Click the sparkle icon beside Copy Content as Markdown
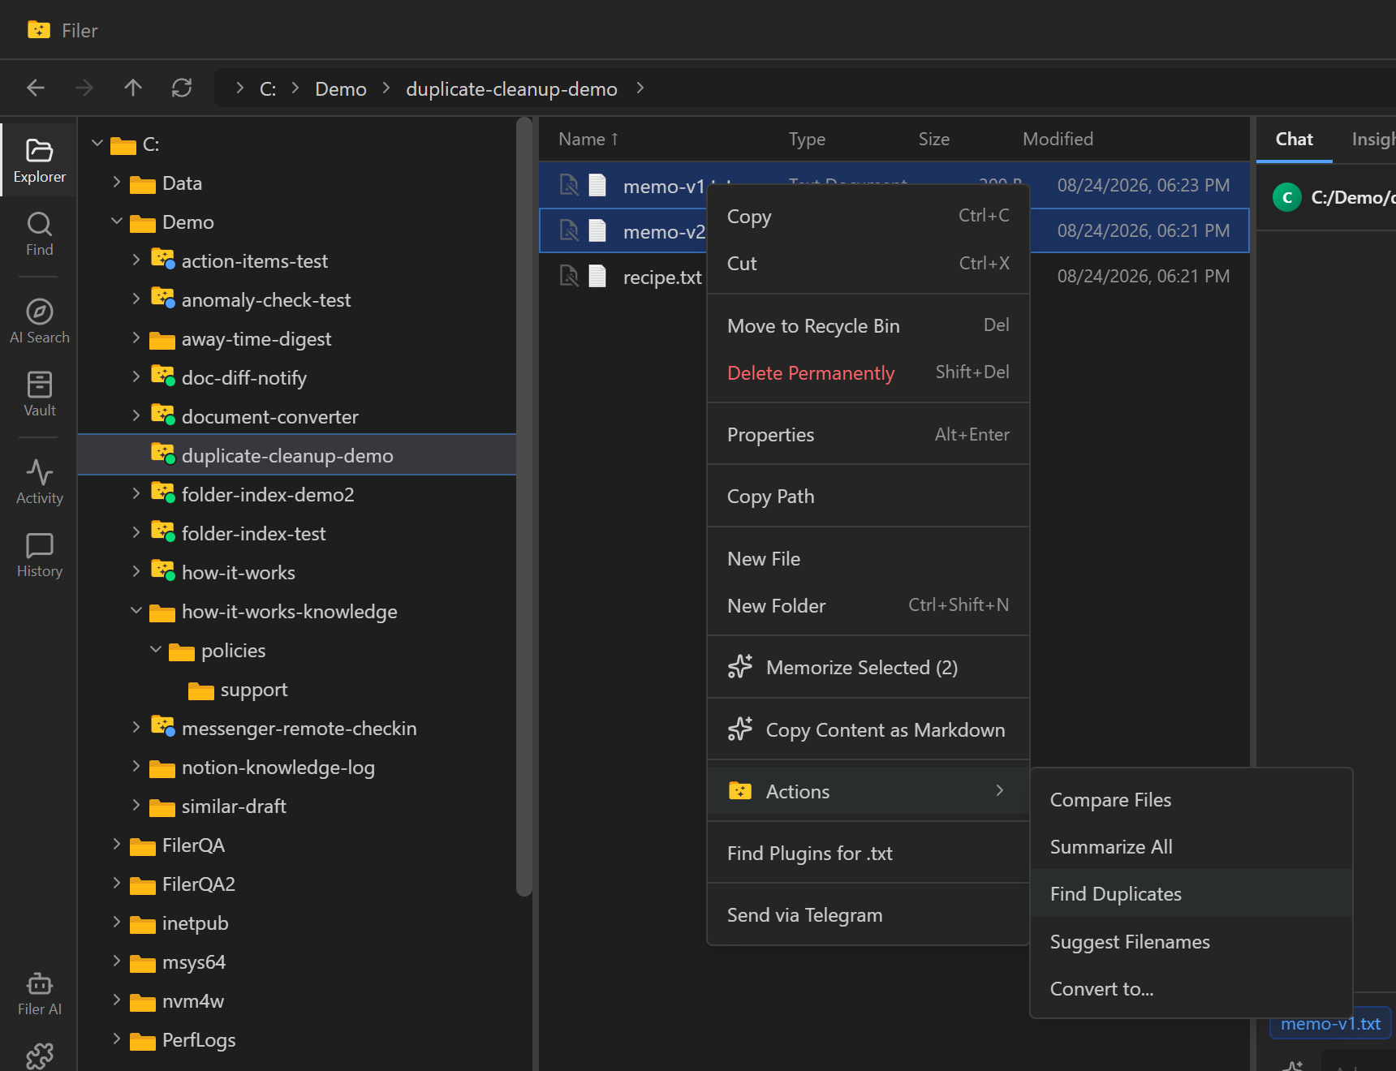Viewport: 1396px width, 1071px height. [x=740, y=729]
